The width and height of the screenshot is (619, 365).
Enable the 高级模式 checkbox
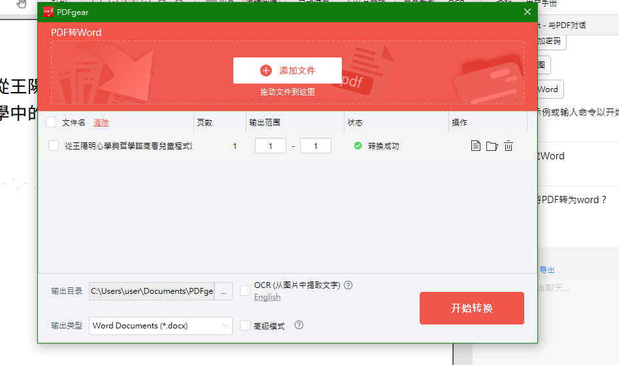tap(245, 325)
